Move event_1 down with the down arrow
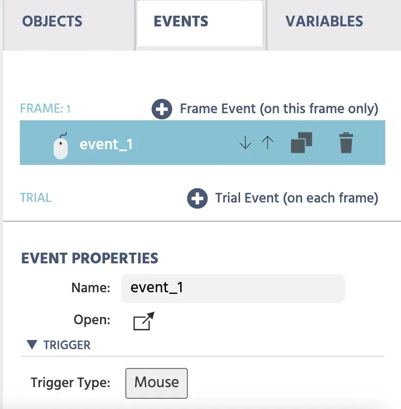The width and height of the screenshot is (401, 409). 245,144
